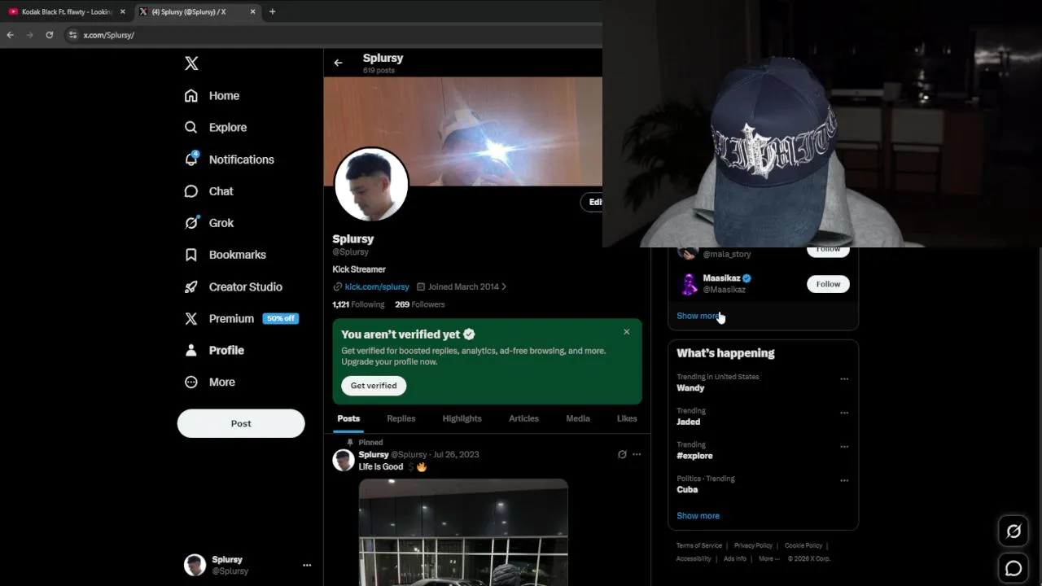Follow the Maasikaz account

(828, 284)
